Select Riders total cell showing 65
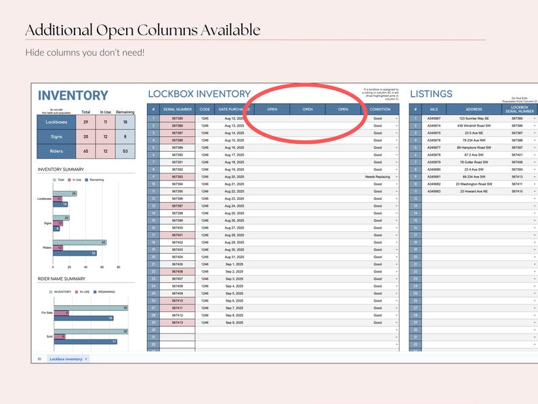 86,151
